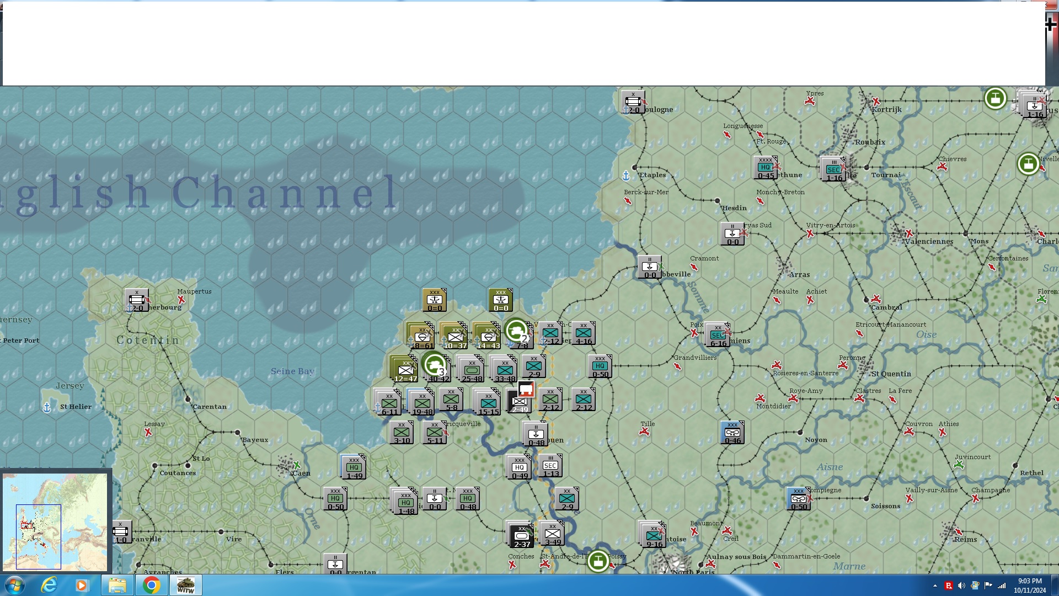This screenshot has height=596, width=1059.
Task: Click the volume speaker icon in the tray
Action: [x=961, y=586]
